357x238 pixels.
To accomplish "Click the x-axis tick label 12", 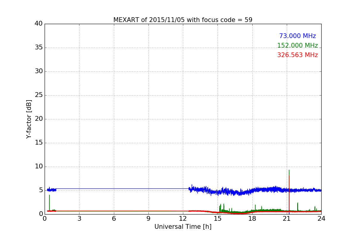I will 183,218.
